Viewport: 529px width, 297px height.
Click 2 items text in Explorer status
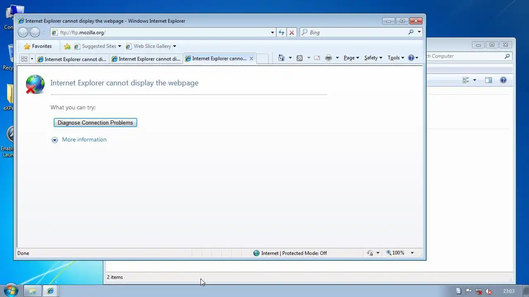coord(115,277)
